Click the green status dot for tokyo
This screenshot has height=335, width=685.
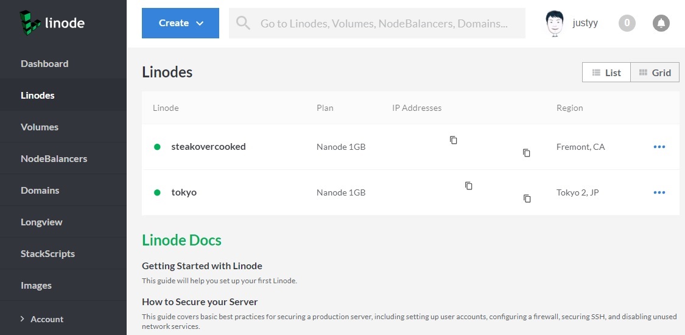point(157,192)
